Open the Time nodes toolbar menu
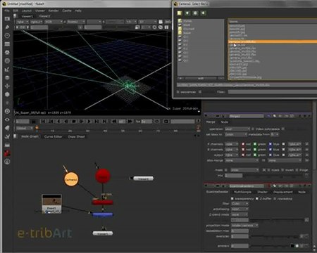The height and width of the screenshot is (253, 317). [7, 36]
